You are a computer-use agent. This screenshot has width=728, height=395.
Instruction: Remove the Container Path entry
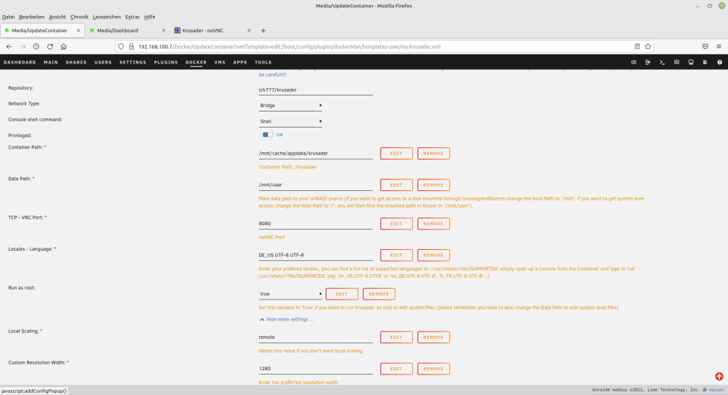[433, 153]
